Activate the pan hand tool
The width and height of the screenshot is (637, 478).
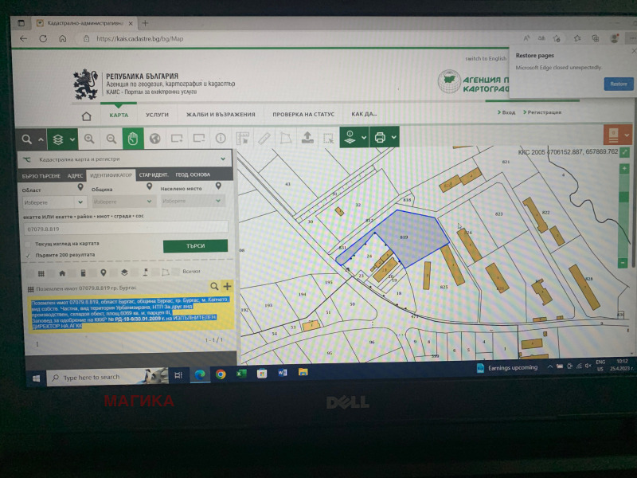click(133, 139)
